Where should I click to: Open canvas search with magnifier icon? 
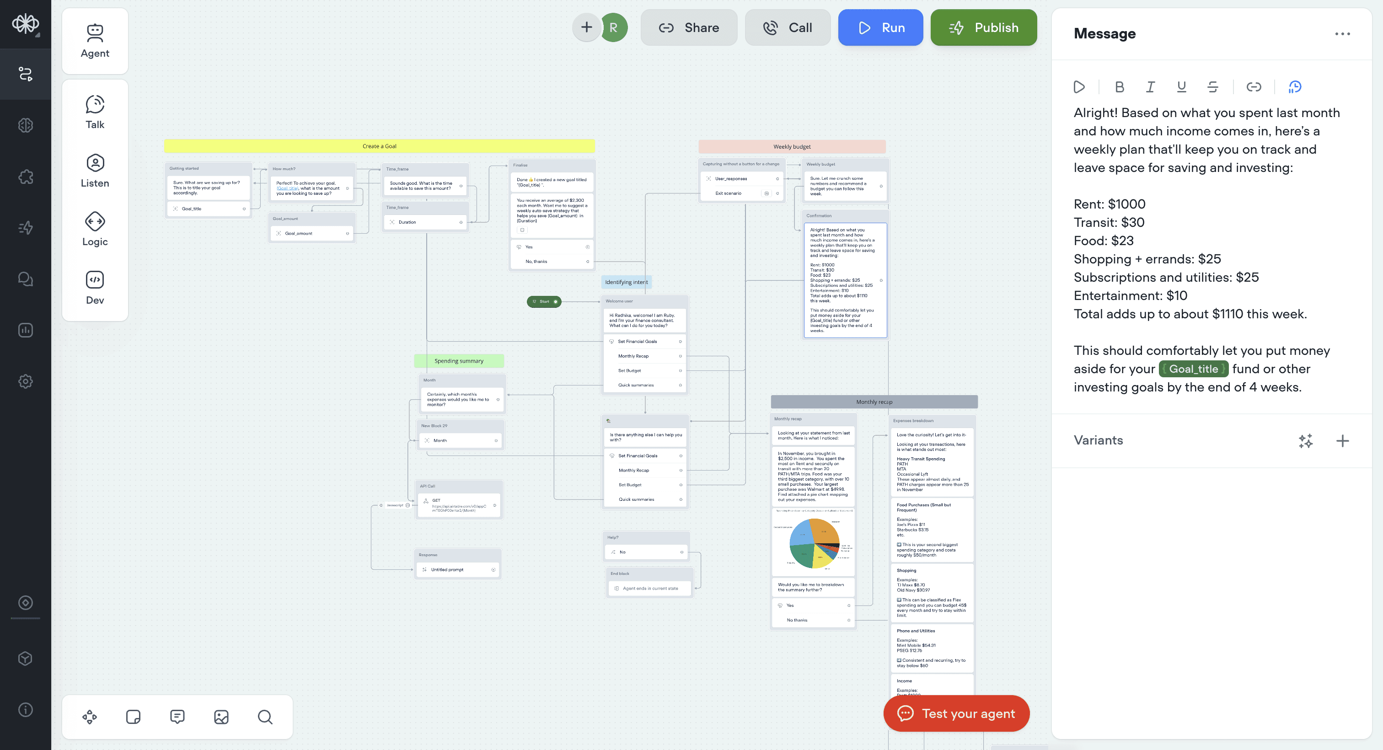click(x=265, y=717)
